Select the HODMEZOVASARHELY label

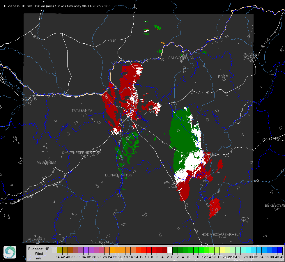point(221,235)
